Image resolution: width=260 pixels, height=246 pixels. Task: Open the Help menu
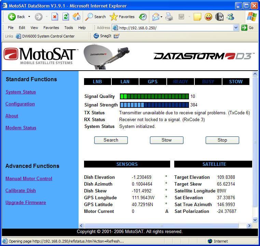pyautogui.click(x=82, y=28)
